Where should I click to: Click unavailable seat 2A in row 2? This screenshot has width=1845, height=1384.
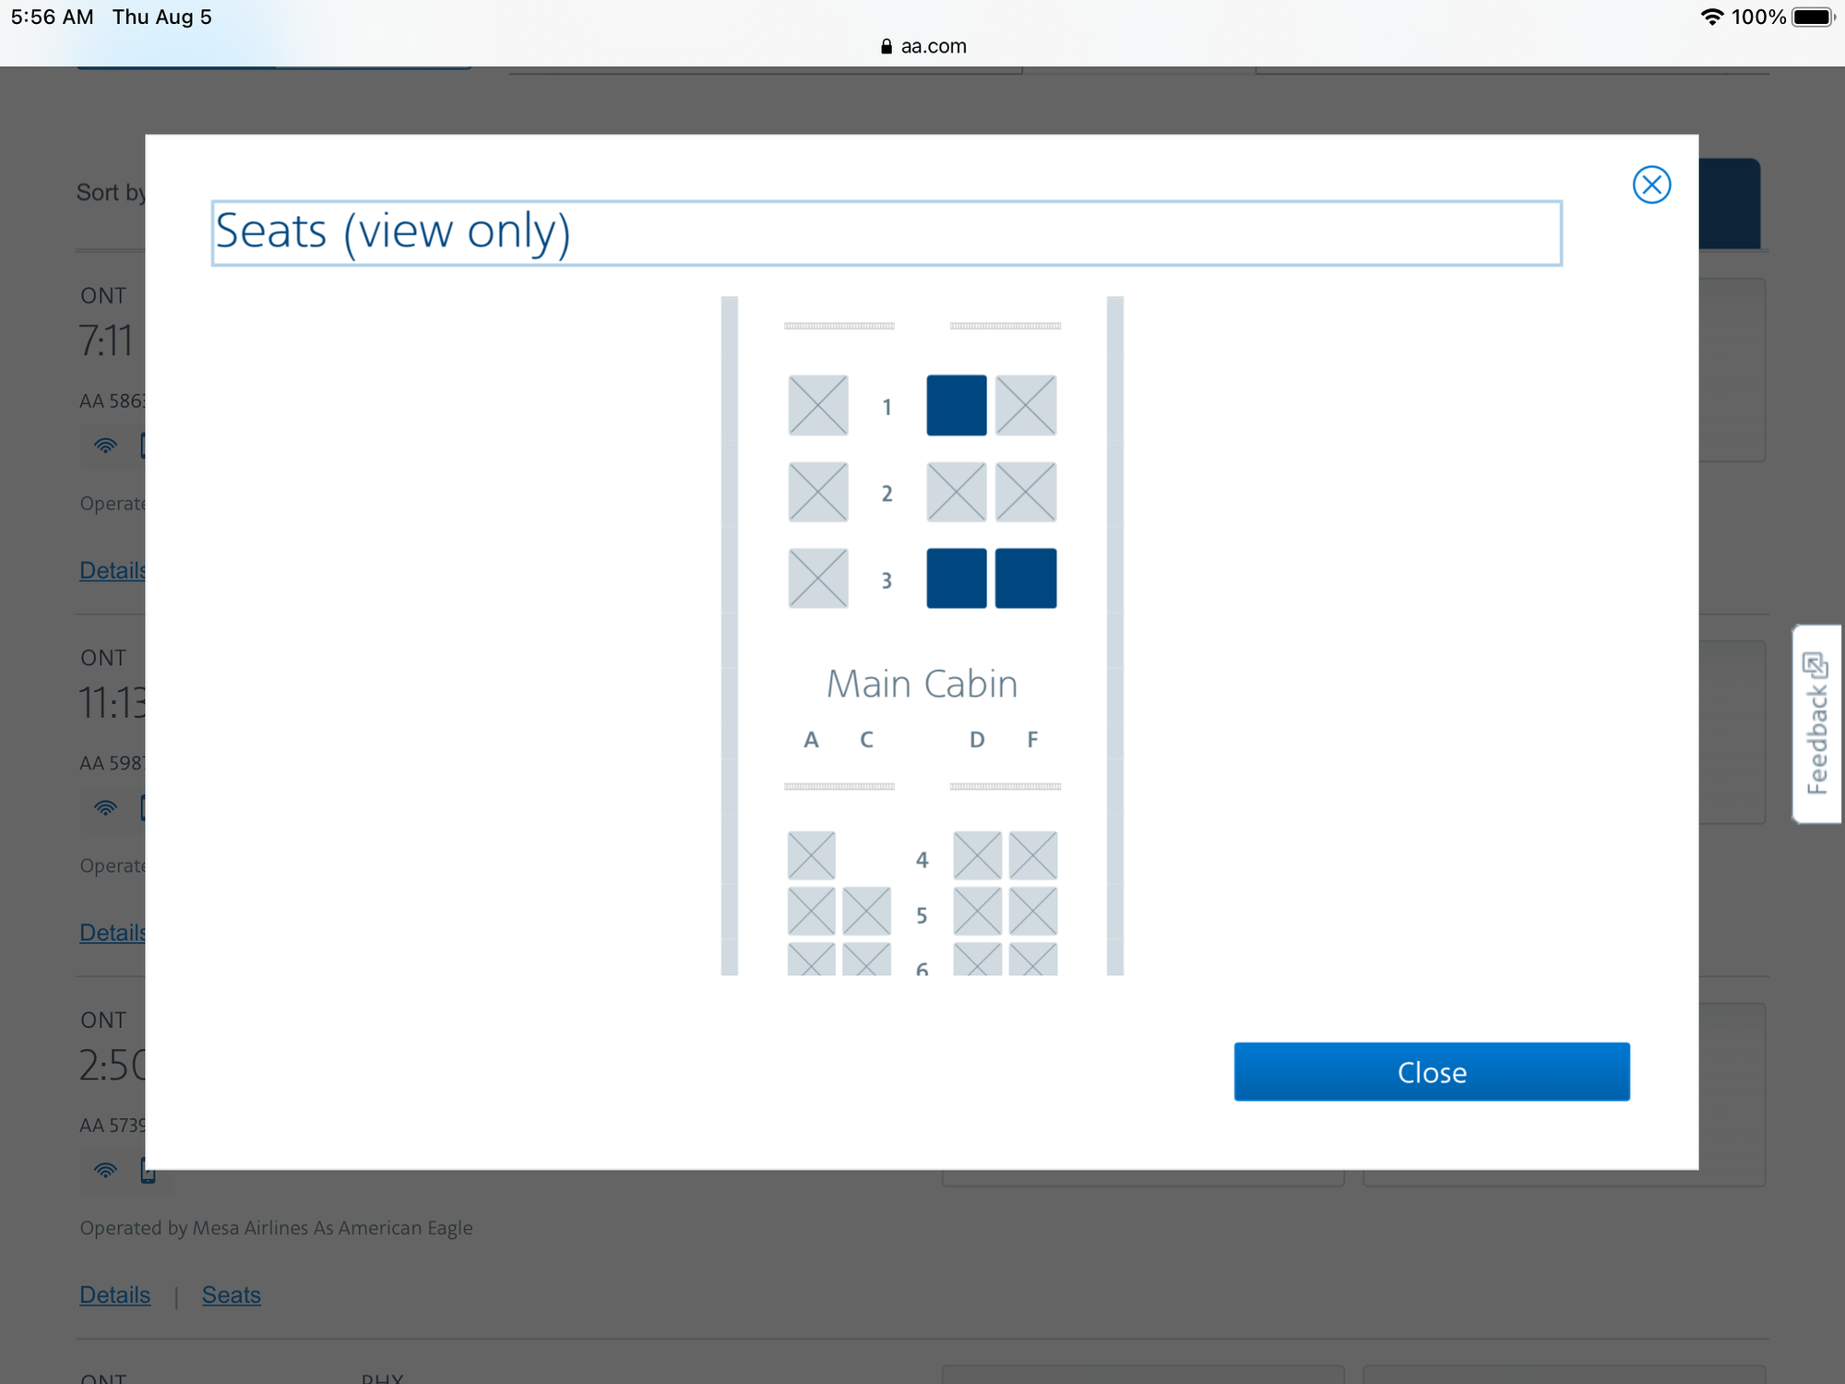coord(817,492)
